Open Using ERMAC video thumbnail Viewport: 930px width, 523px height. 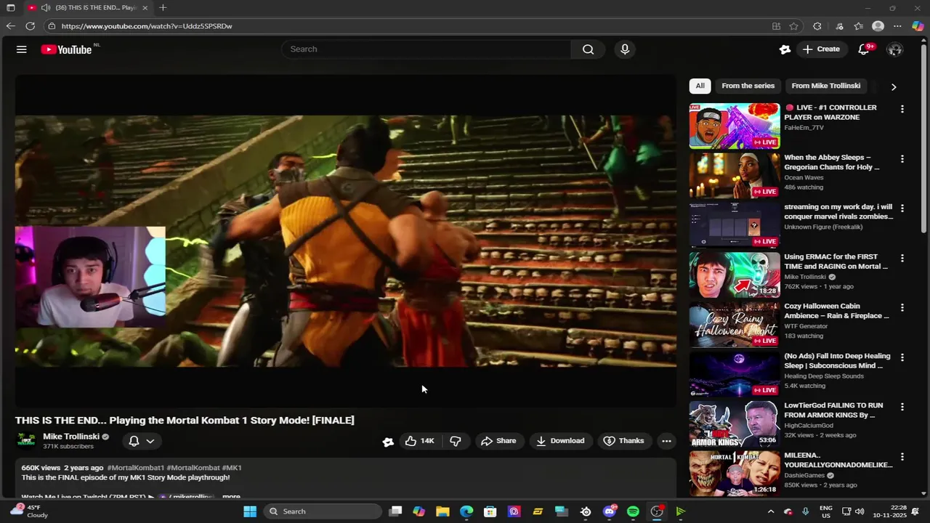pyautogui.click(x=735, y=275)
